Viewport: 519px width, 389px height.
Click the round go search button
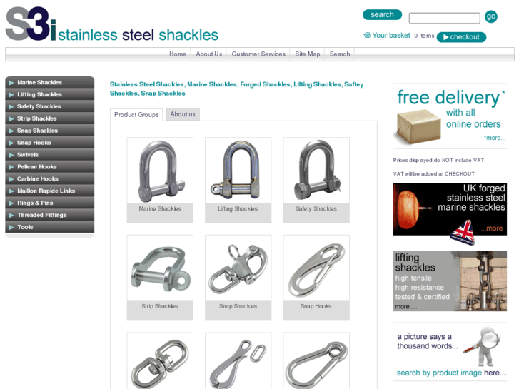[x=491, y=16]
